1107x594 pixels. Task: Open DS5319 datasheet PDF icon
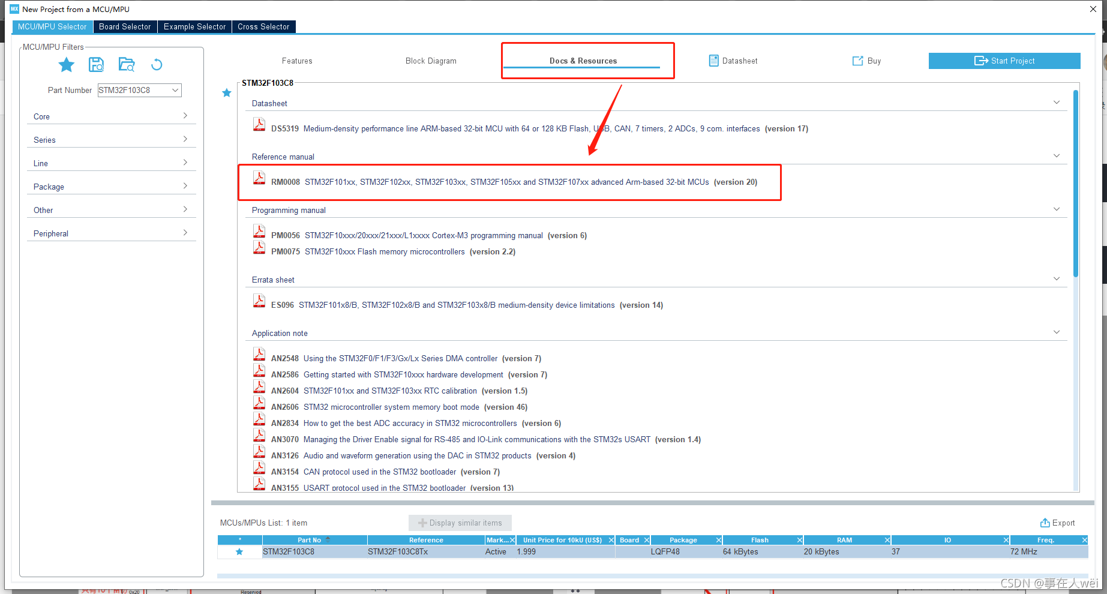(x=259, y=124)
